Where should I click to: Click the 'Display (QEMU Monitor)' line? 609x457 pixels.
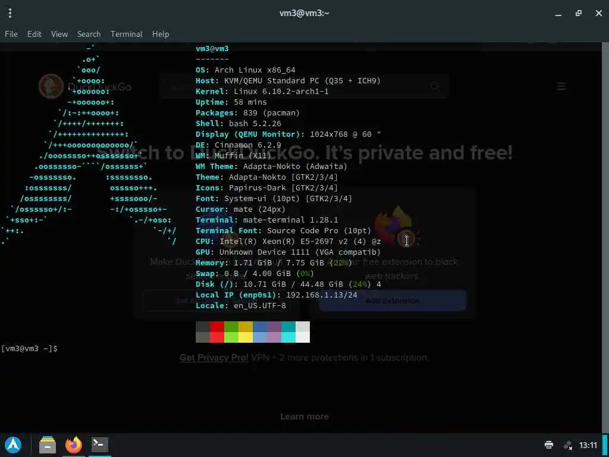click(x=288, y=134)
